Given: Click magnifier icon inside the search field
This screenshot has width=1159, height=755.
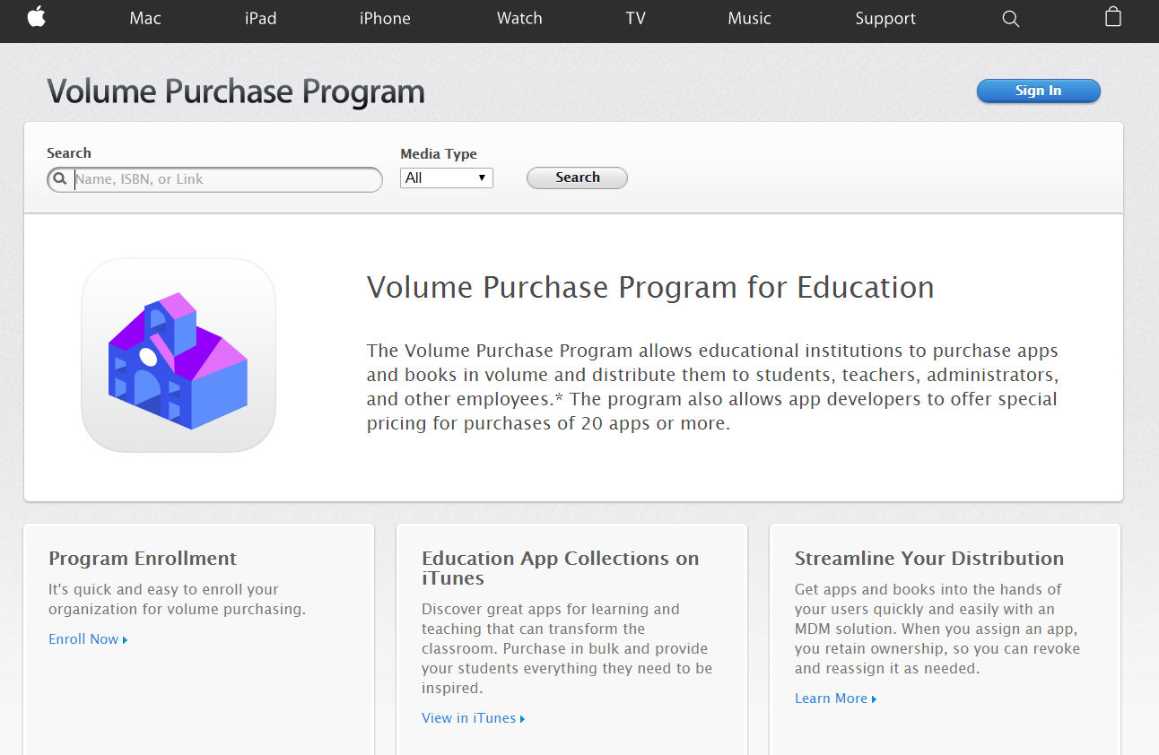Looking at the screenshot, I should (x=60, y=178).
